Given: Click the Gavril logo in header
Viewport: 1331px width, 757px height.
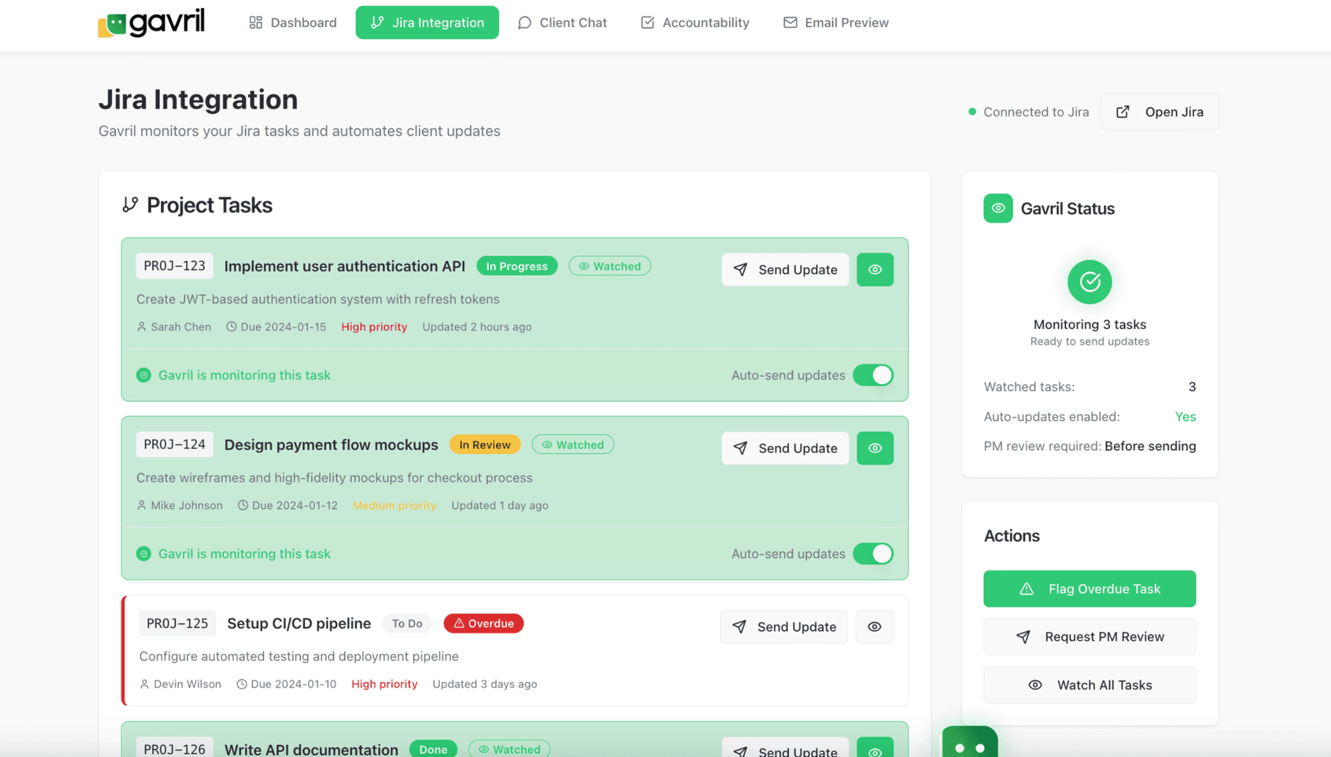Looking at the screenshot, I should pos(151,23).
